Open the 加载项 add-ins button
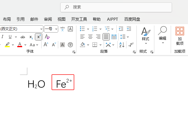188x126 pixels. click(x=180, y=35)
